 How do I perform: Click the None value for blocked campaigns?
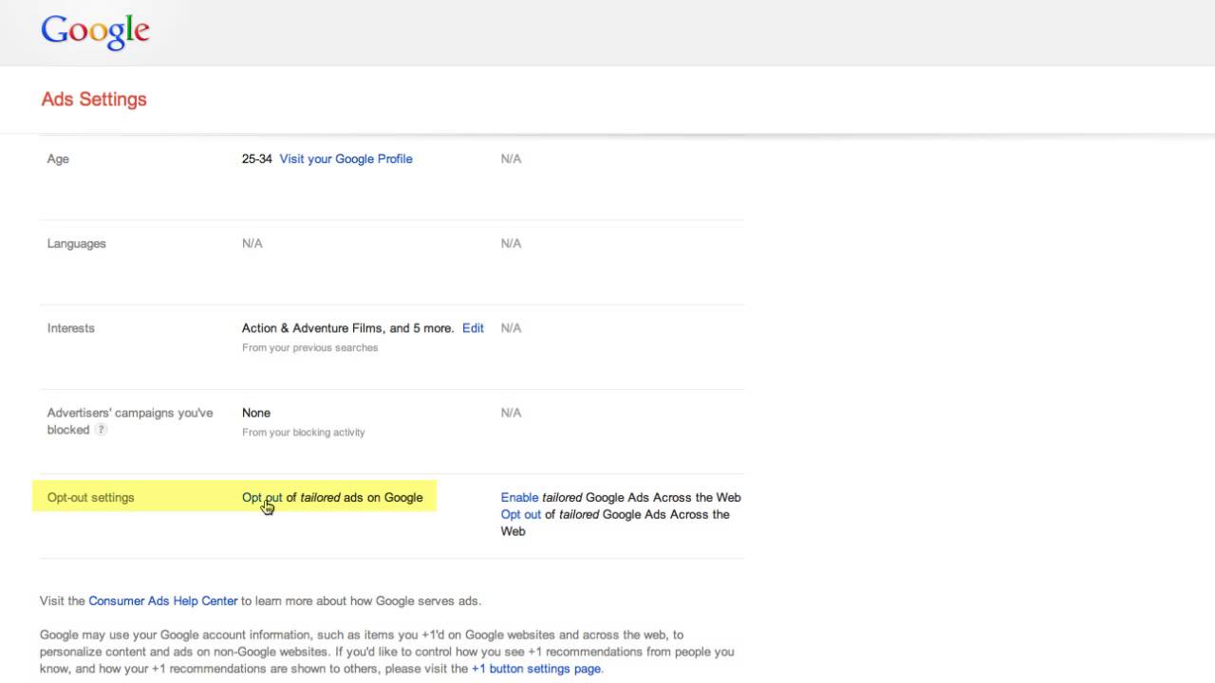(x=256, y=413)
